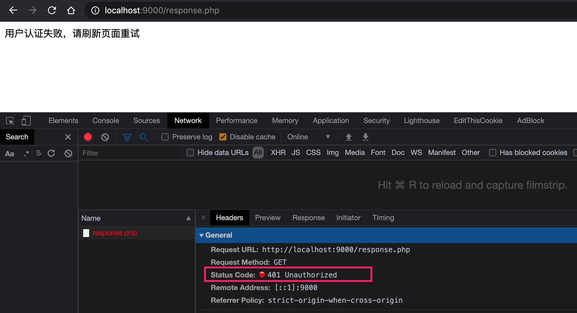Screen dimensions: 577x313
Task: Open the Online throttling dropdown
Action: pyautogui.click(x=309, y=137)
